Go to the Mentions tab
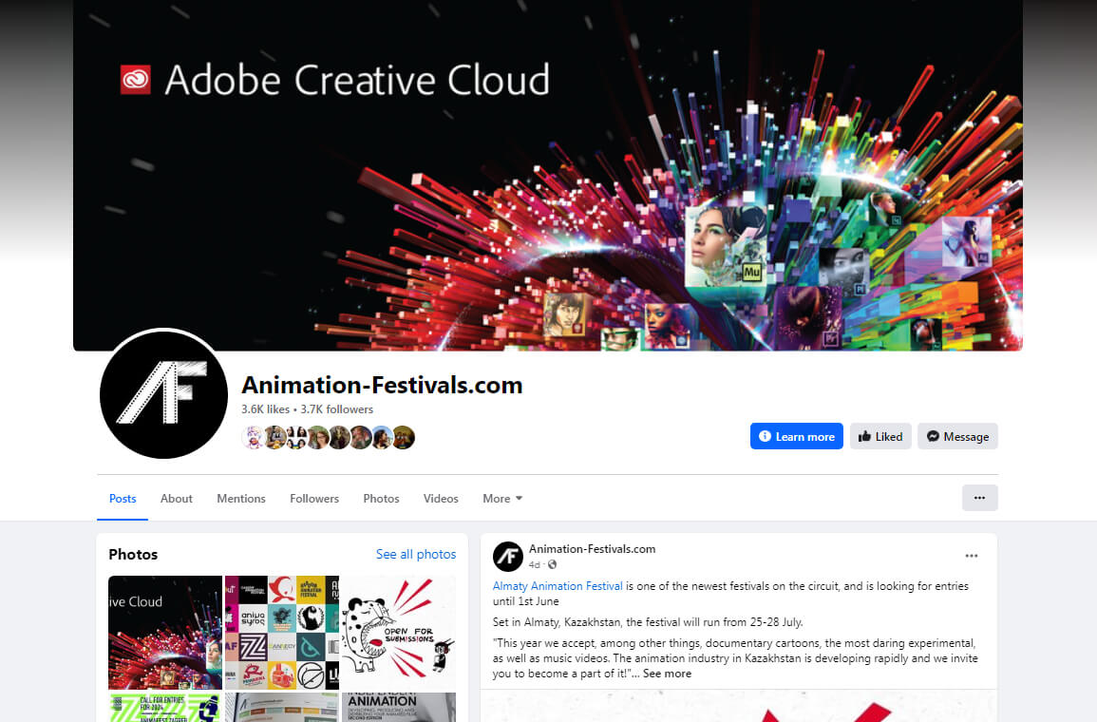 [240, 498]
